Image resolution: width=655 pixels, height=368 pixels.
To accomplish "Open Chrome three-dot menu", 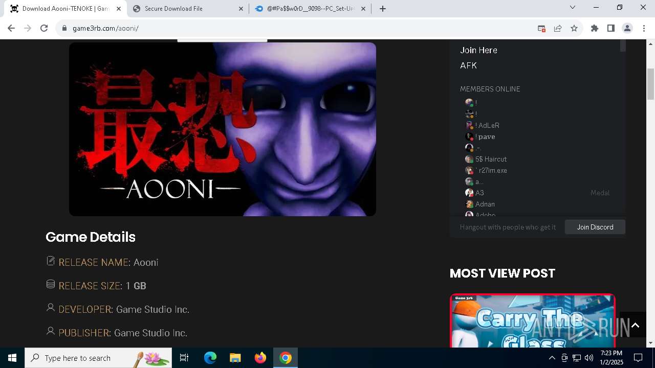I will click(x=644, y=28).
